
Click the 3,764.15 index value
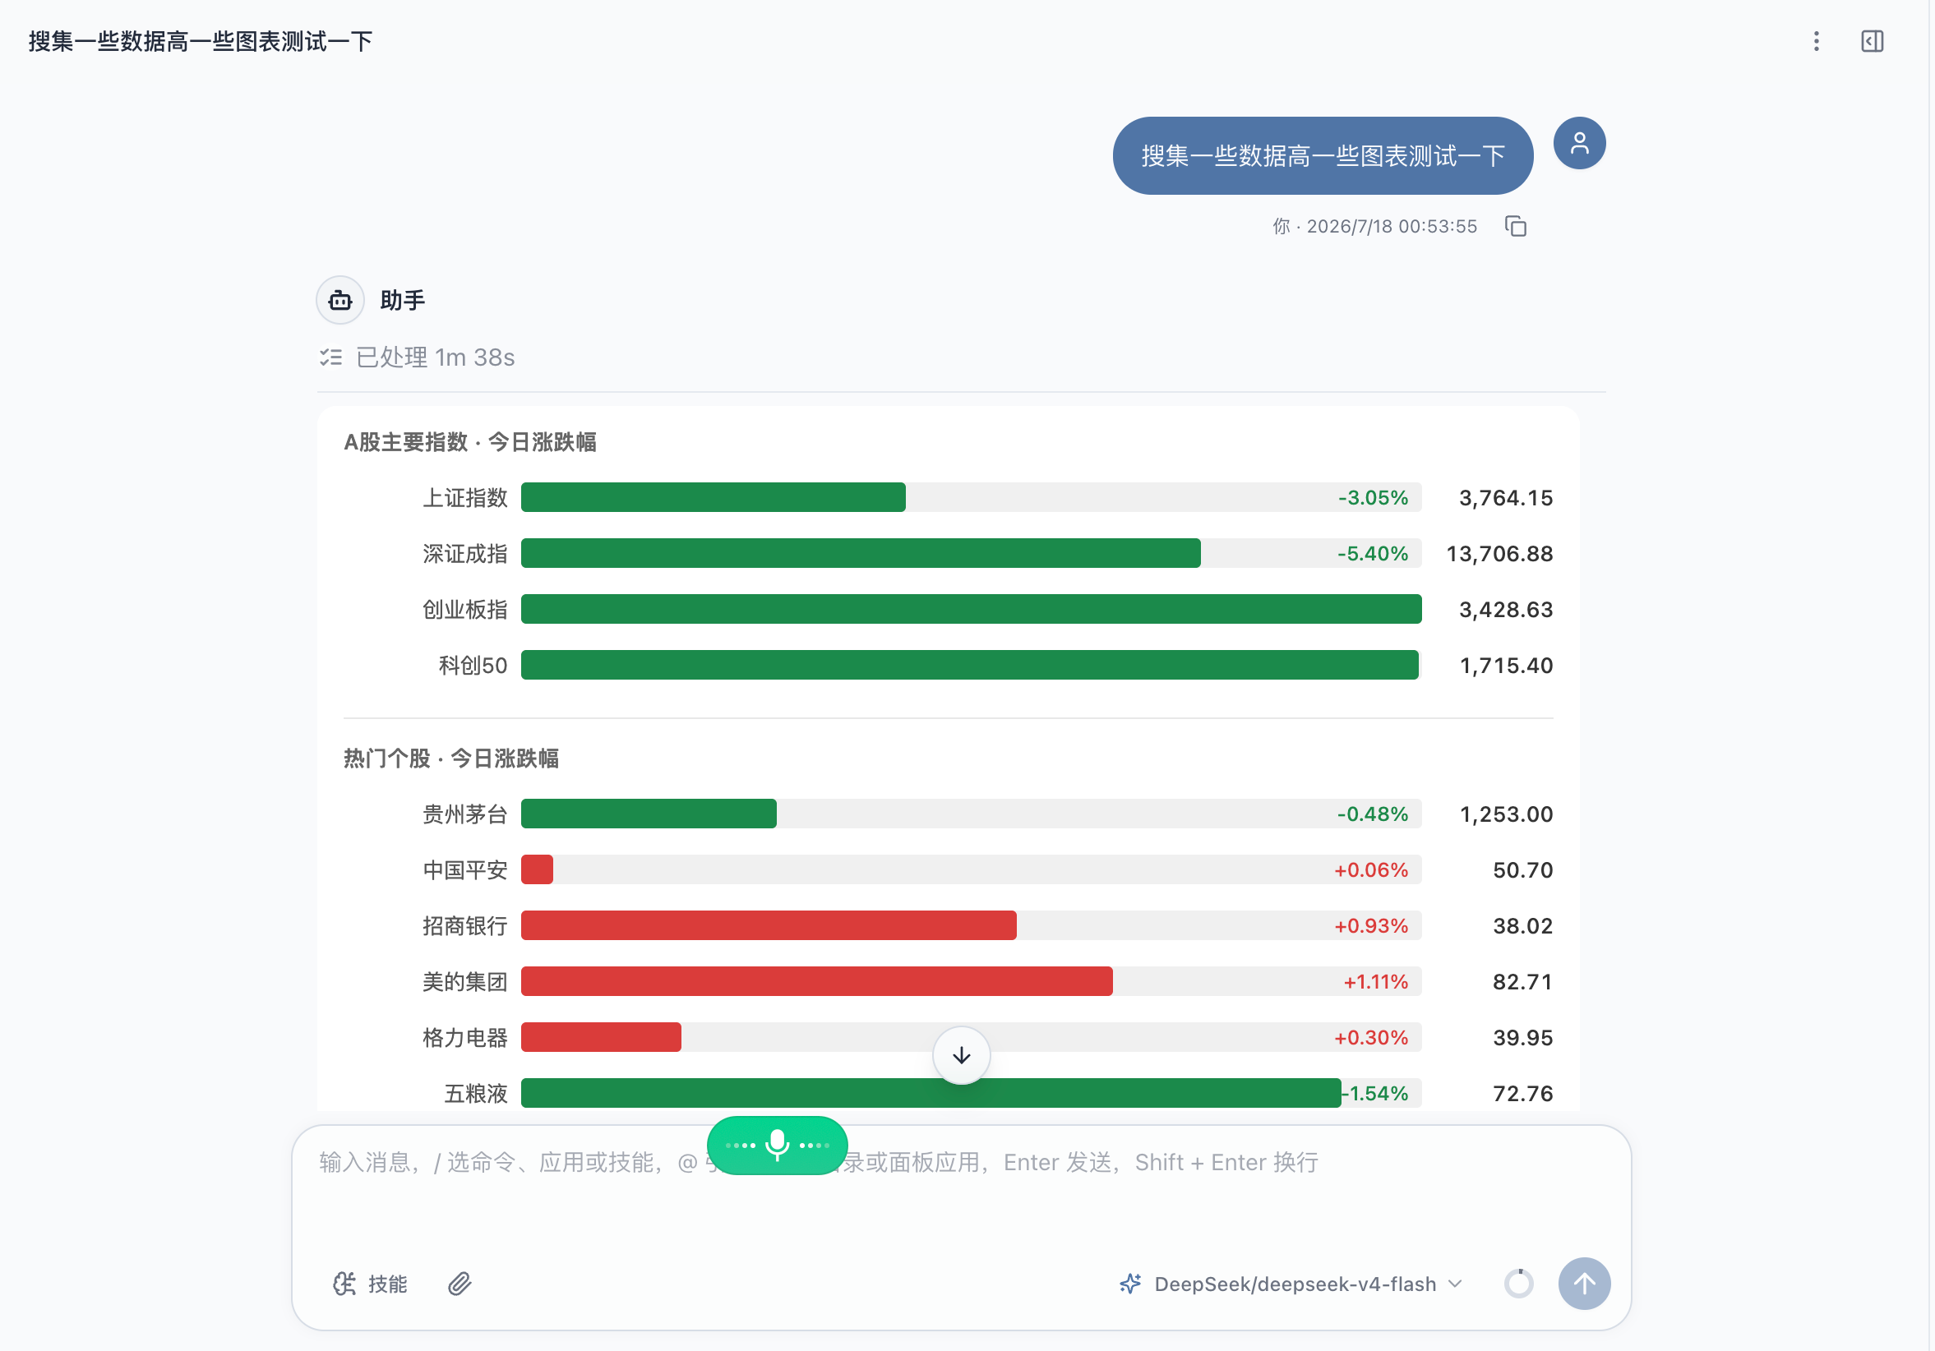tap(1506, 497)
